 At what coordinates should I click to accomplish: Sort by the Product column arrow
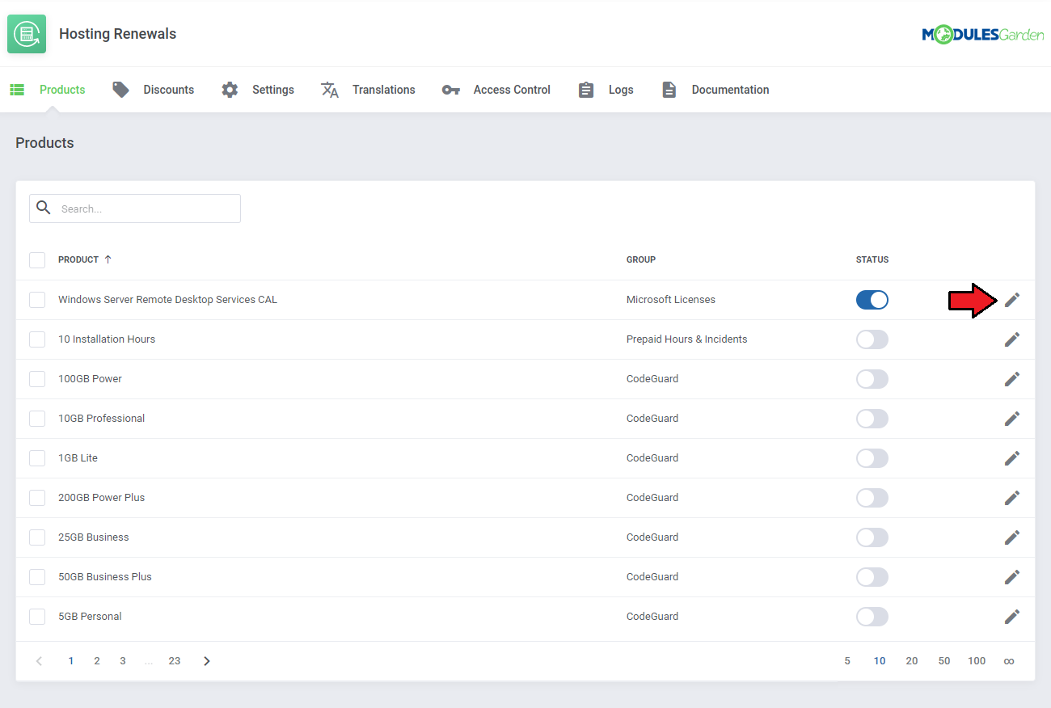point(108,259)
